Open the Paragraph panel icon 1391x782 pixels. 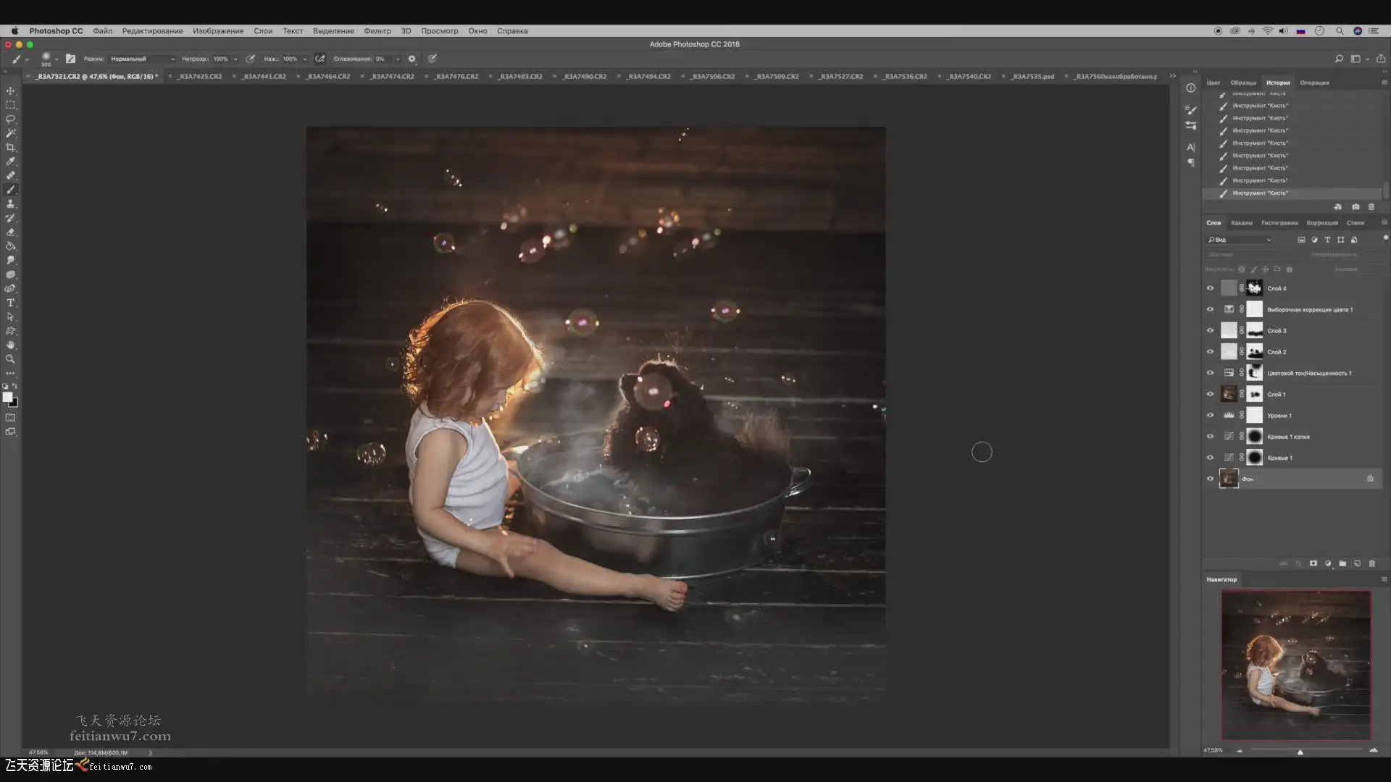click(x=1190, y=163)
